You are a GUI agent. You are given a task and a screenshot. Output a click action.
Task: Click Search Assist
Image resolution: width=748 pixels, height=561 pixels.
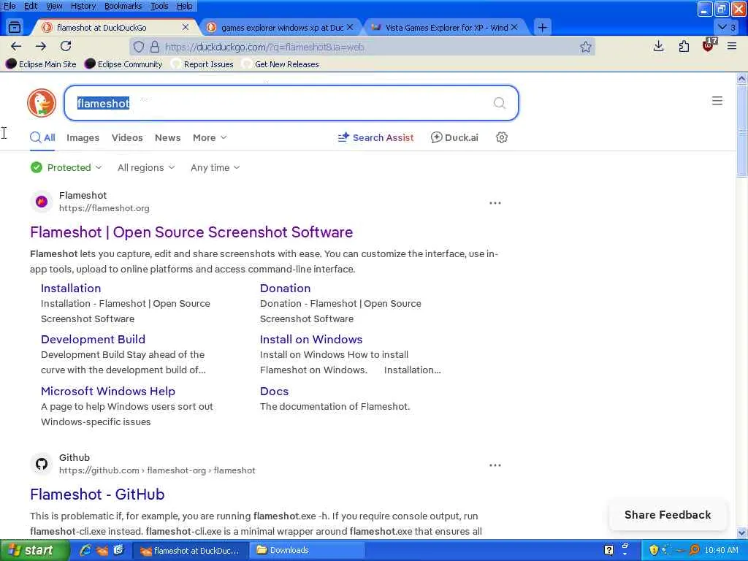[375, 137]
